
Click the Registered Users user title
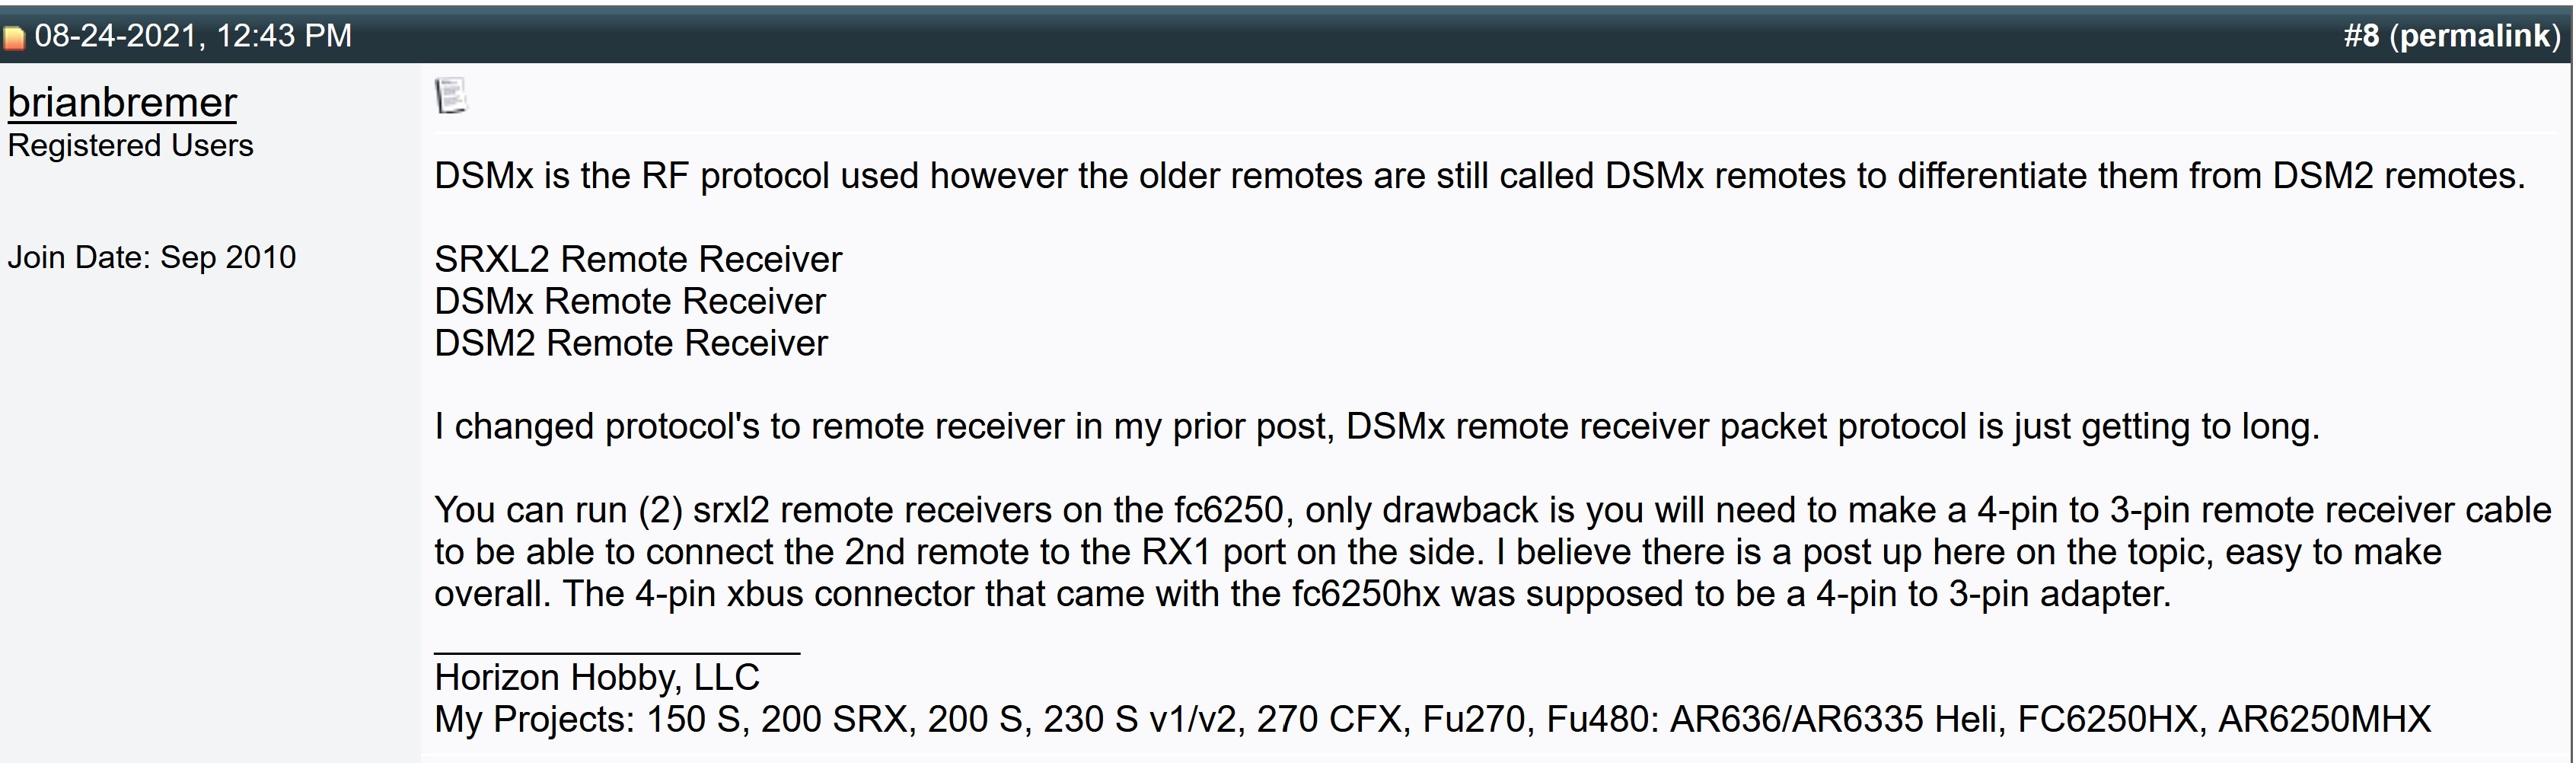[x=130, y=146]
